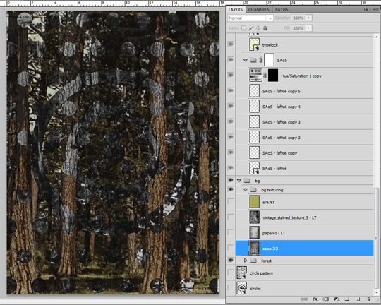Switch to the Channels tab
This screenshot has width=381, height=305.
pos(258,10)
